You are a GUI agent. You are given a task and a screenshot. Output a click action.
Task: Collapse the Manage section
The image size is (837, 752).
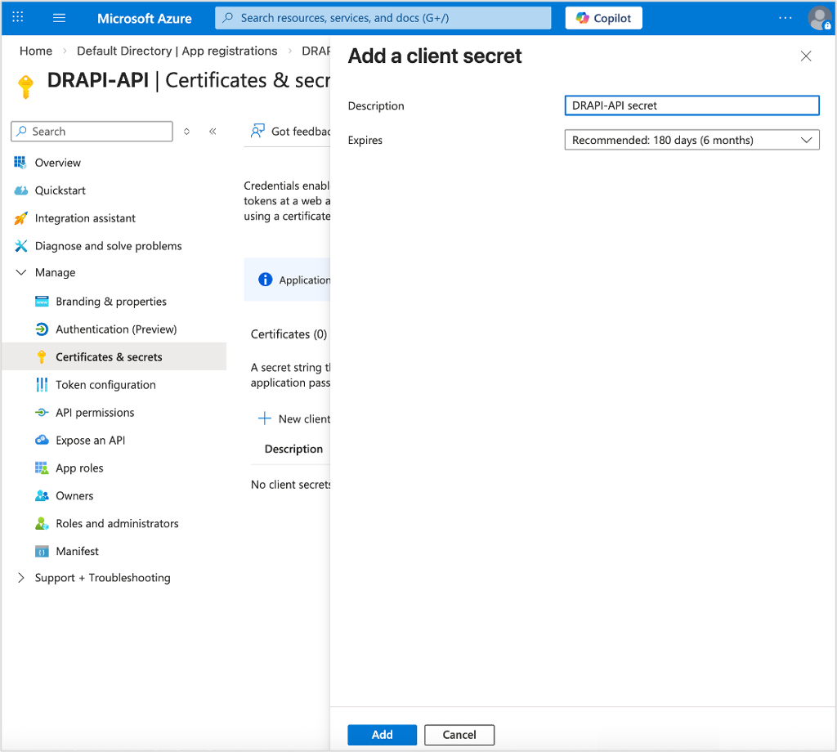[x=20, y=272]
